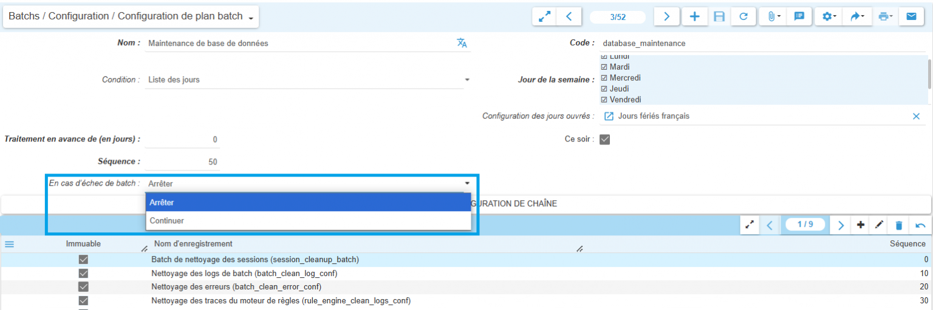Reload the record with the refresh icon
Viewport: 933px width, 310px height.
click(x=743, y=17)
